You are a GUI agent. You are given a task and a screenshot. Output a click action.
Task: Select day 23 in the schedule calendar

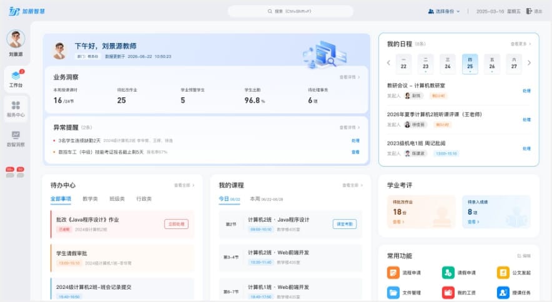[x=426, y=64]
